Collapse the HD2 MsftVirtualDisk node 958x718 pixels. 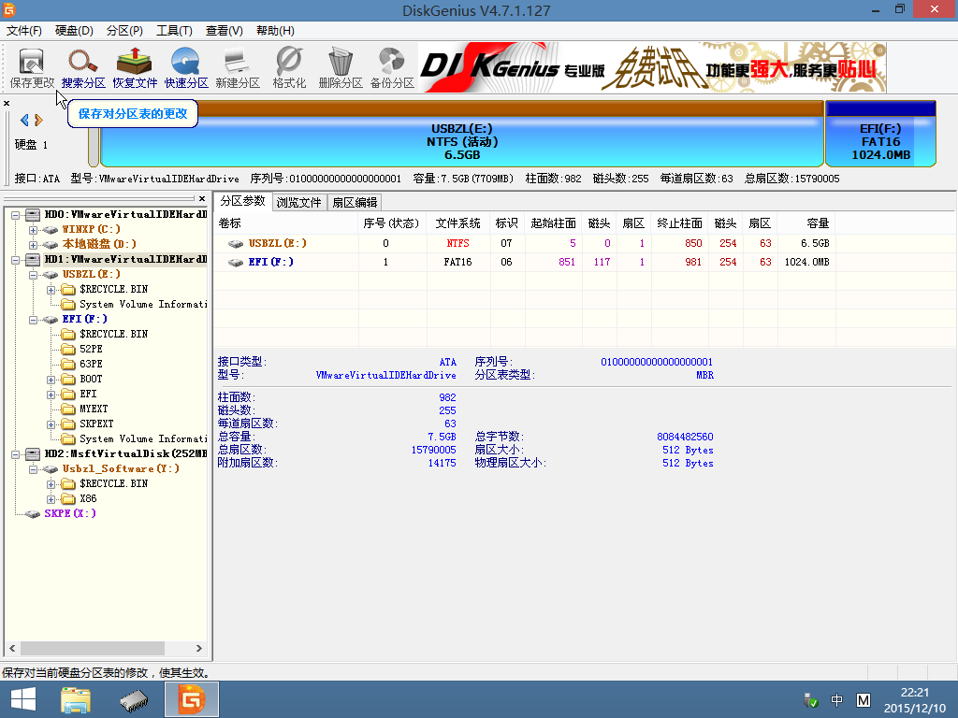point(15,454)
